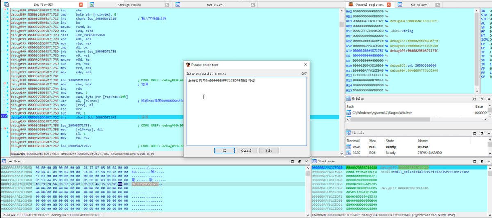The height and width of the screenshot is (218, 492).
Task: Click OK in the comment dialog
Action: [x=224, y=151]
